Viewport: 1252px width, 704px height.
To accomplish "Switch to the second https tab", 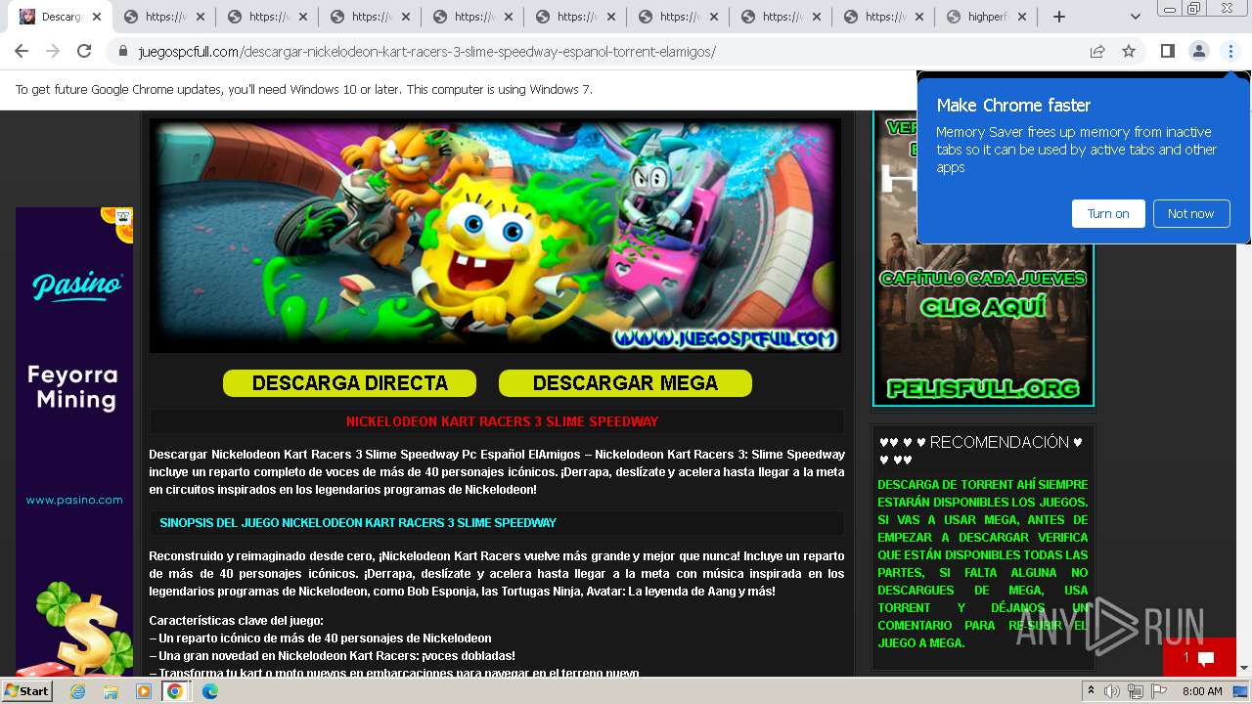I will [x=268, y=17].
